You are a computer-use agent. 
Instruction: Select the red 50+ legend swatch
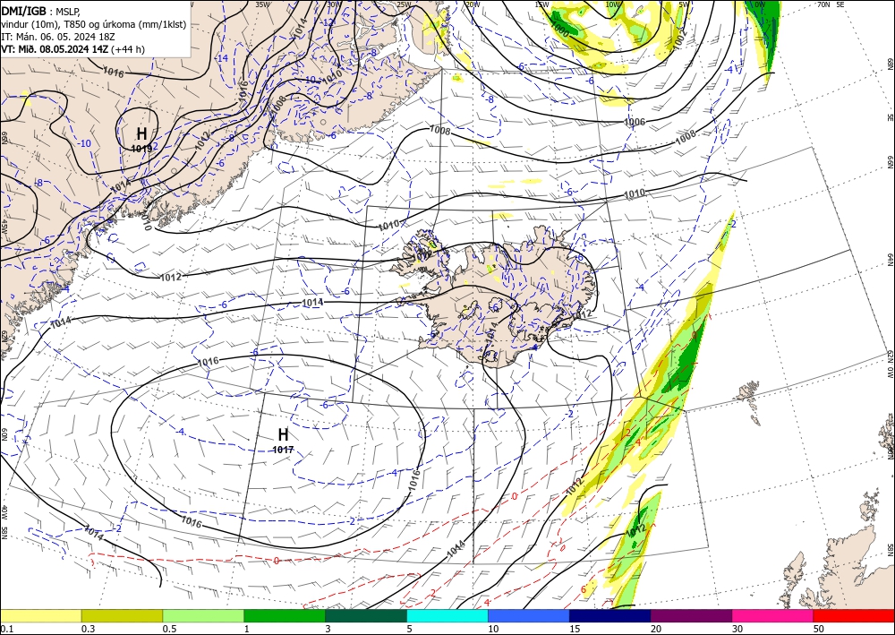(x=854, y=615)
